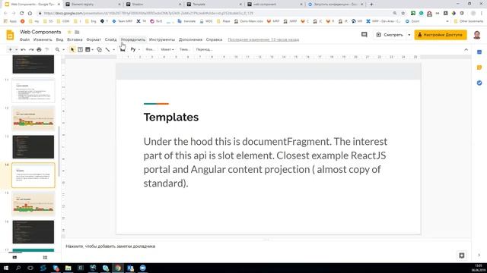Click the Тема theme button
Image resolution: width=487 pixels, height=273 pixels.
click(x=184, y=49)
